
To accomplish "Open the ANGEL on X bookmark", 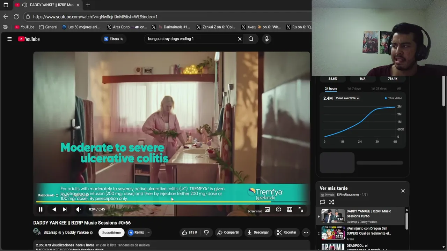I will point(261,27).
